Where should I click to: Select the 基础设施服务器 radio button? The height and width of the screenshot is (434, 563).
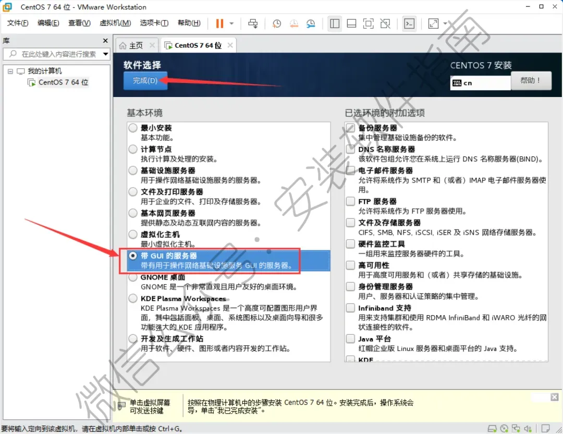pyautogui.click(x=133, y=170)
